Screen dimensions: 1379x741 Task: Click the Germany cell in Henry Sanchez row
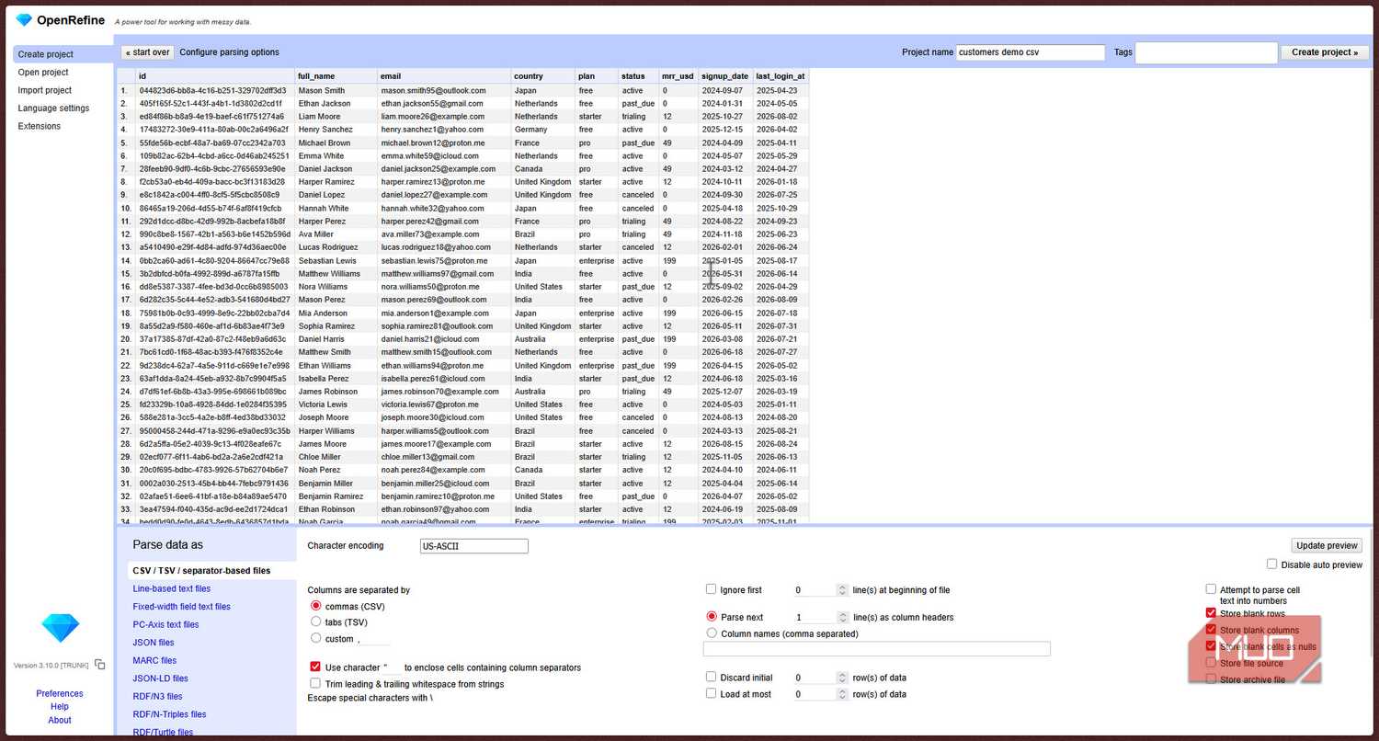click(531, 130)
